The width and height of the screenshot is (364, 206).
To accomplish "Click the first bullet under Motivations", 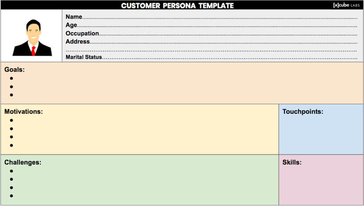I will tap(12, 120).
